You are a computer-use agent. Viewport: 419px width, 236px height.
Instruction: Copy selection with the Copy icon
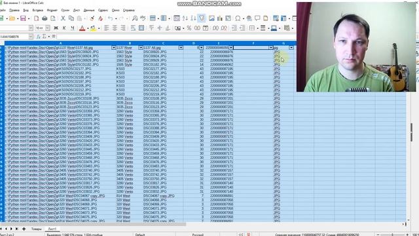tap(71, 18)
